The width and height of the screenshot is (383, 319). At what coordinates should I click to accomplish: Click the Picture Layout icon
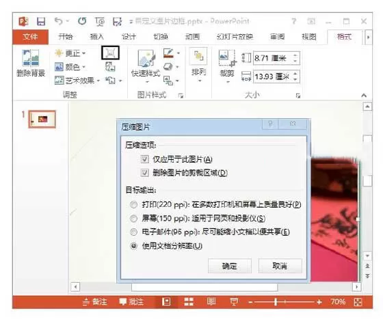coord(168,80)
